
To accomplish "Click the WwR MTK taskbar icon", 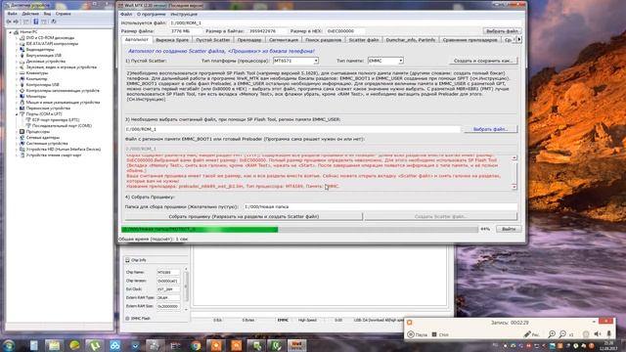I will click(297, 345).
